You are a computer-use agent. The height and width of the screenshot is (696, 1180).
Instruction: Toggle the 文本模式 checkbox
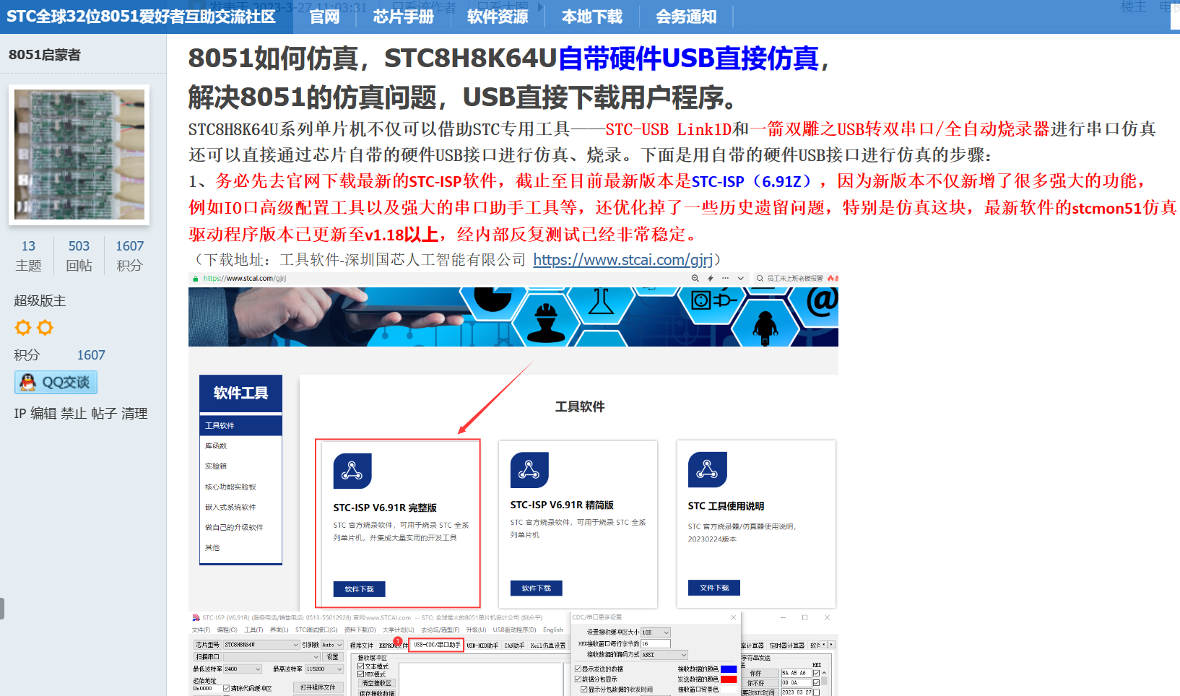[x=361, y=666]
